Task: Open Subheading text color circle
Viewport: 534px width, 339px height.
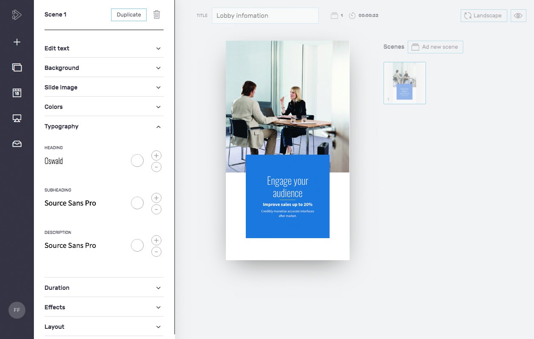Action: 137,203
